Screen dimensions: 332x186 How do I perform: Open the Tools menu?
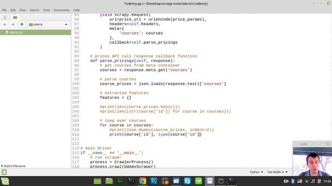coord(46,10)
